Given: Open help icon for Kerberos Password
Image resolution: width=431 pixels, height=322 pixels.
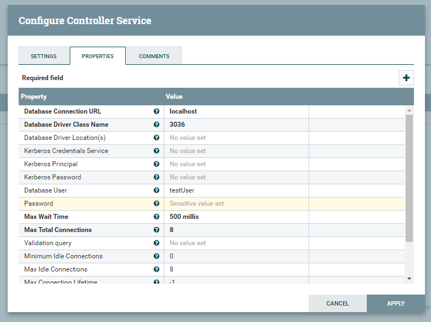Looking at the screenshot, I should point(156,177).
